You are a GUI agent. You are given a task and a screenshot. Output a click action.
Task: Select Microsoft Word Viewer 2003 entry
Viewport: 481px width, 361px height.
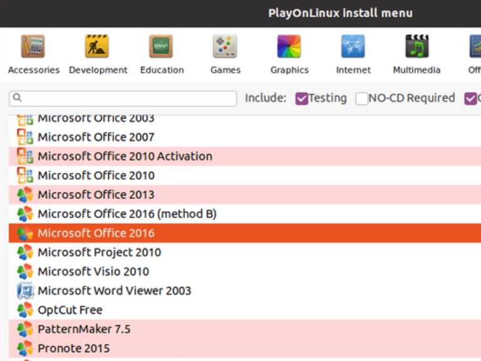(x=245, y=291)
